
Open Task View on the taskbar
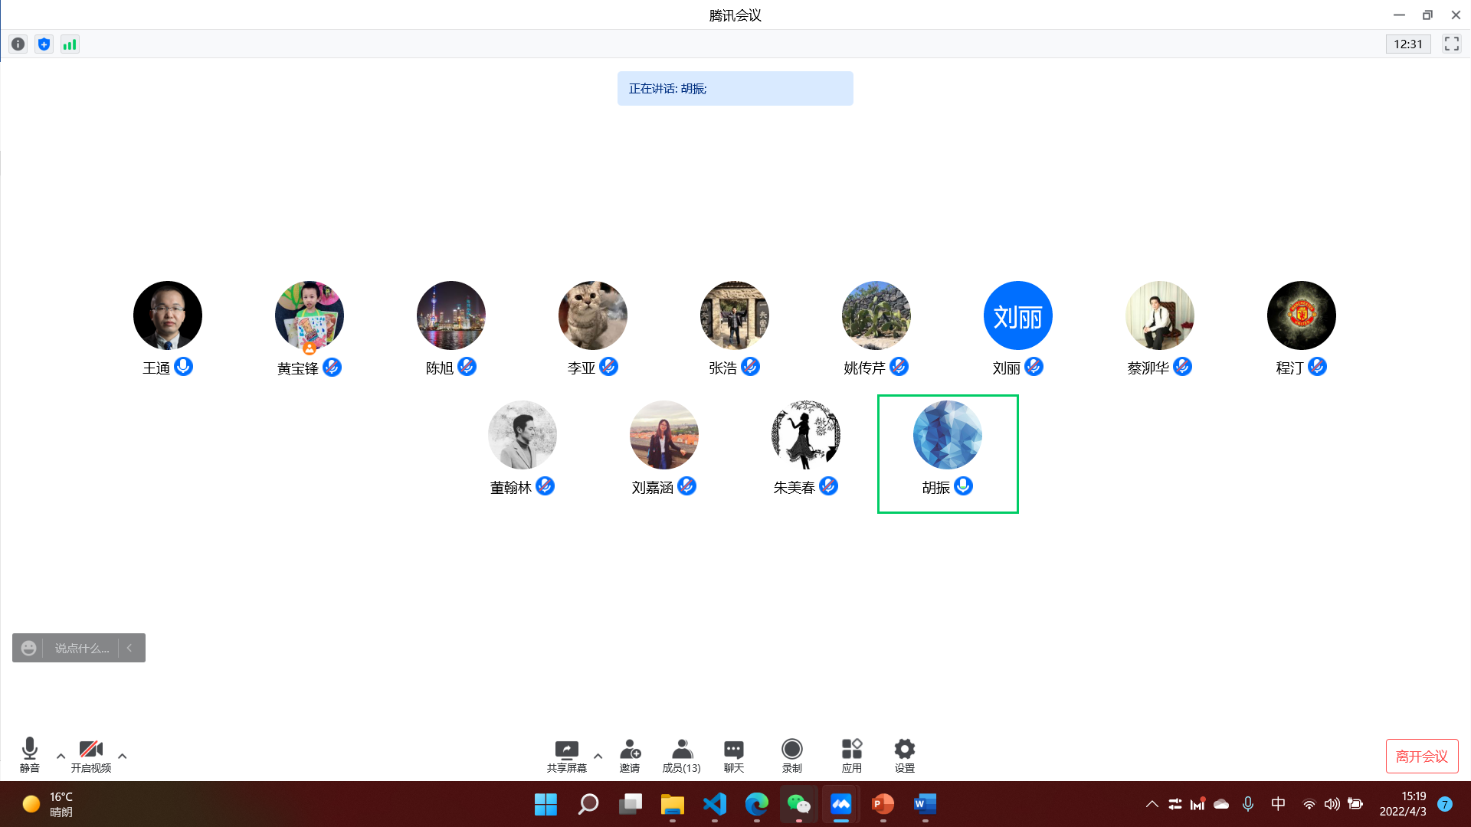point(630,804)
